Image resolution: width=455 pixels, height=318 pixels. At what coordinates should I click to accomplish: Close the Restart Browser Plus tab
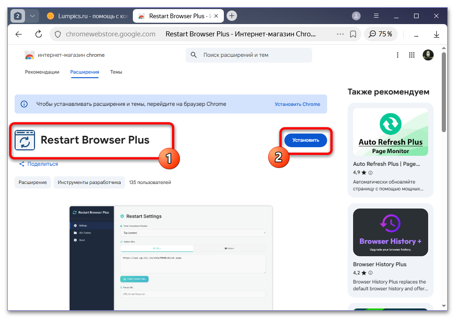click(216, 16)
